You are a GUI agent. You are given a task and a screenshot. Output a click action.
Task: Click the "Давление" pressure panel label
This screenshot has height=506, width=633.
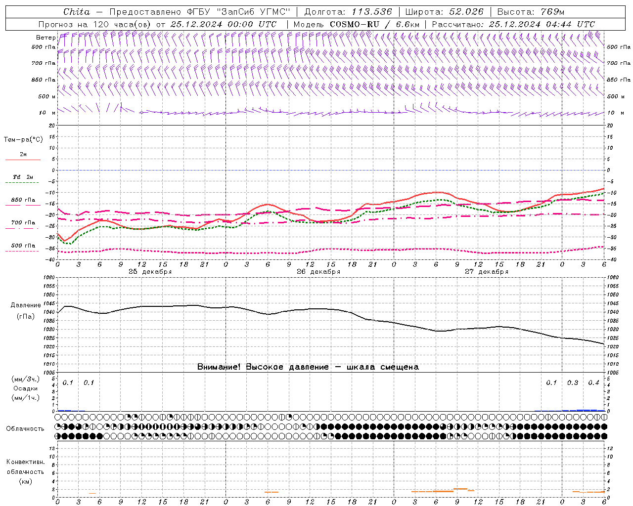(x=26, y=305)
